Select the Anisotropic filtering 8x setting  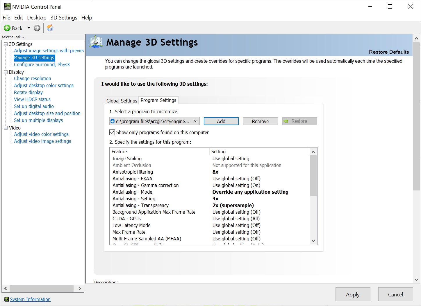215,172
